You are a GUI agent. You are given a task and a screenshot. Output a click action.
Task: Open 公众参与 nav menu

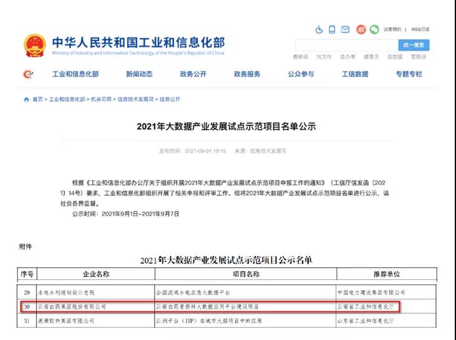coord(301,74)
